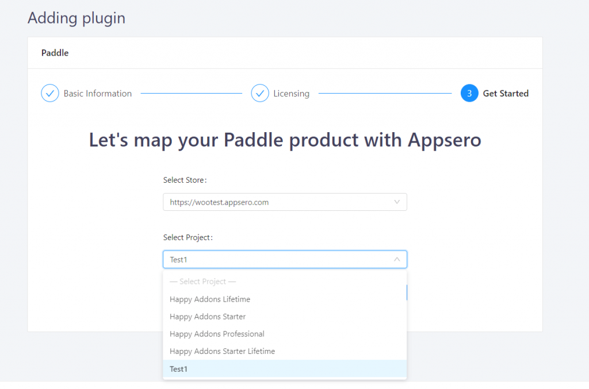Pick Happy Addons Starter Lifetime option
Image resolution: width=589 pixels, height=389 pixels.
point(285,352)
